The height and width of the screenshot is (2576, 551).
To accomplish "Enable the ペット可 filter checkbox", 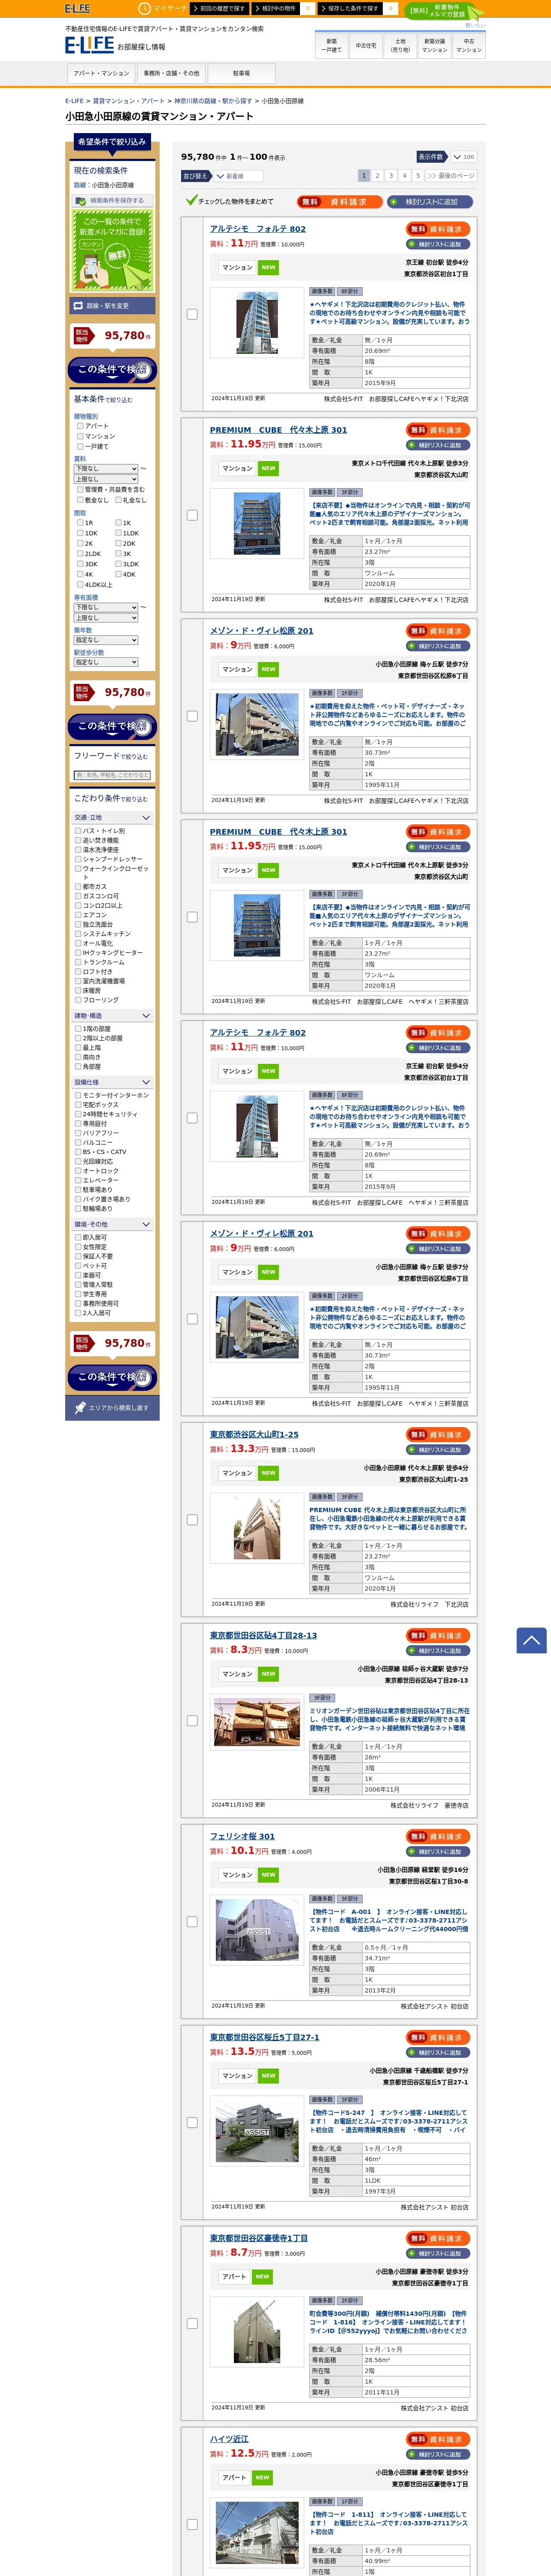I will click(x=78, y=1266).
